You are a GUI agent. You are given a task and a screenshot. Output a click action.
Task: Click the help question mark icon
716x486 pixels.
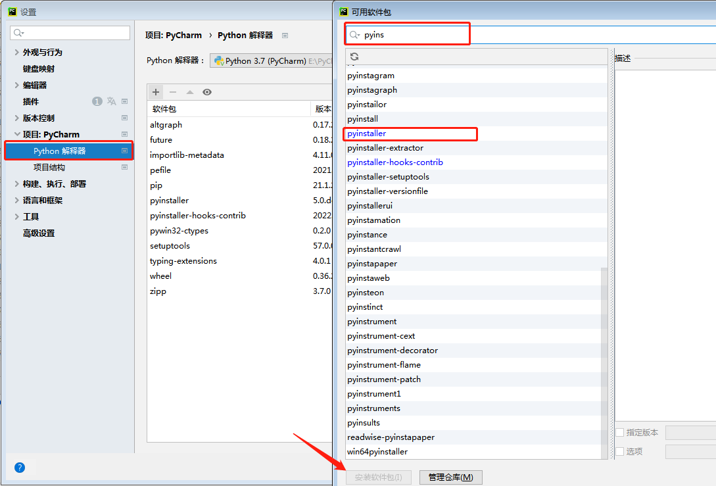[x=20, y=468]
